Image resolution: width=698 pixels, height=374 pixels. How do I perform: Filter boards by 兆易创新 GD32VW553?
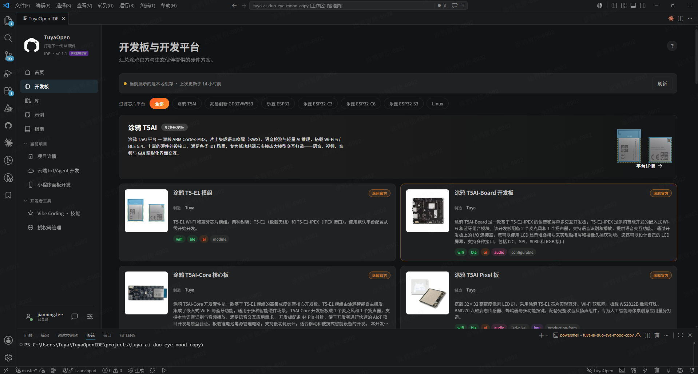231,104
